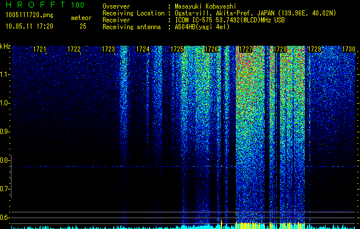The height and width of the screenshot is (229, 360).
Task: Click the HROFFT program title text
Action: point(35,5)
